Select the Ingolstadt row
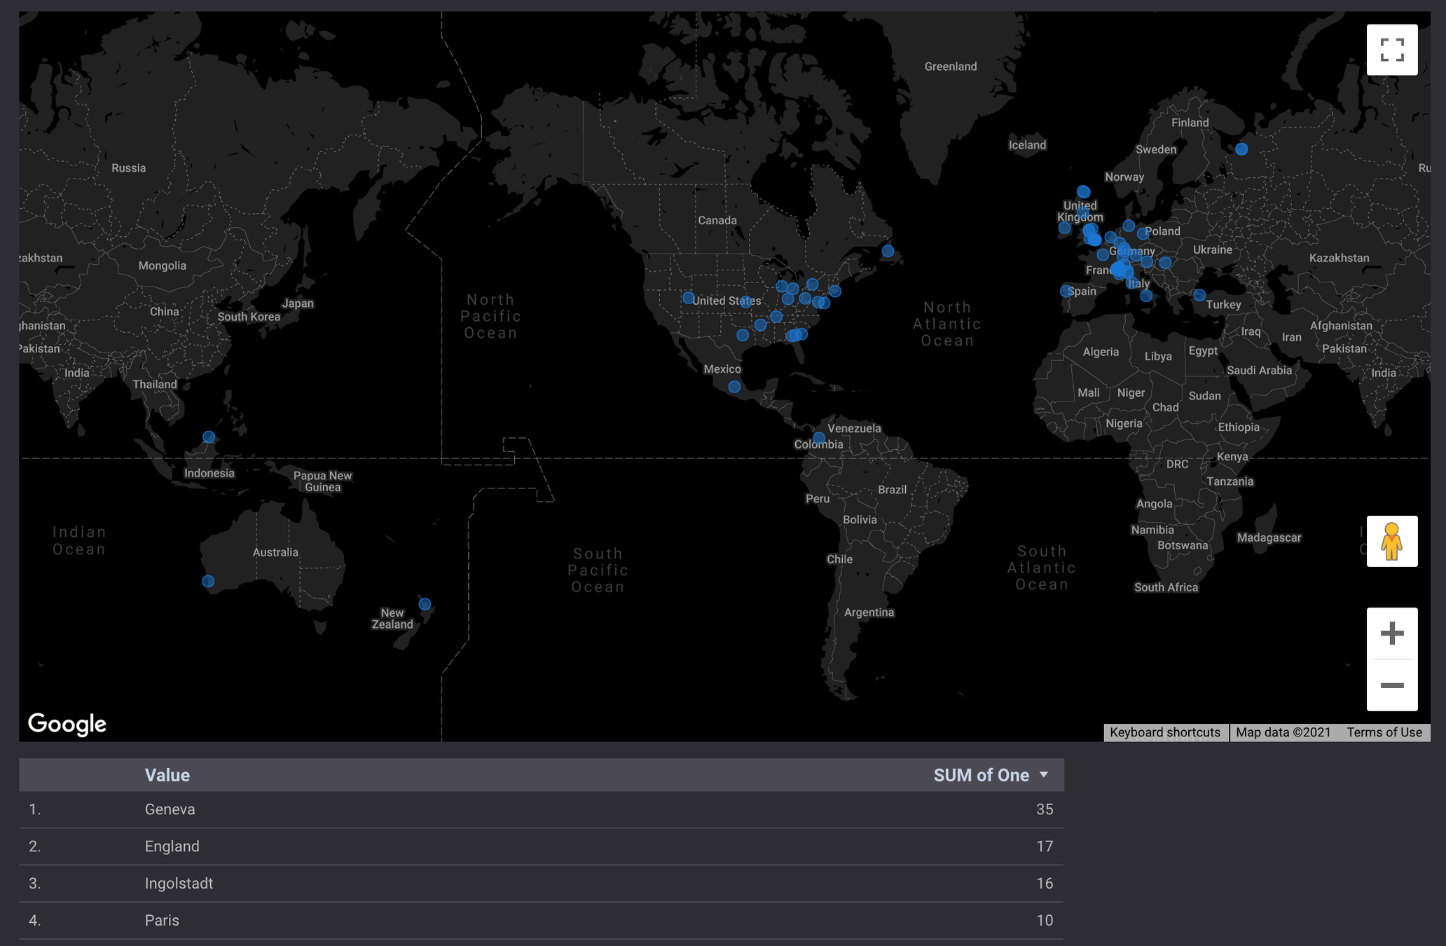 (x=179, y=884)
